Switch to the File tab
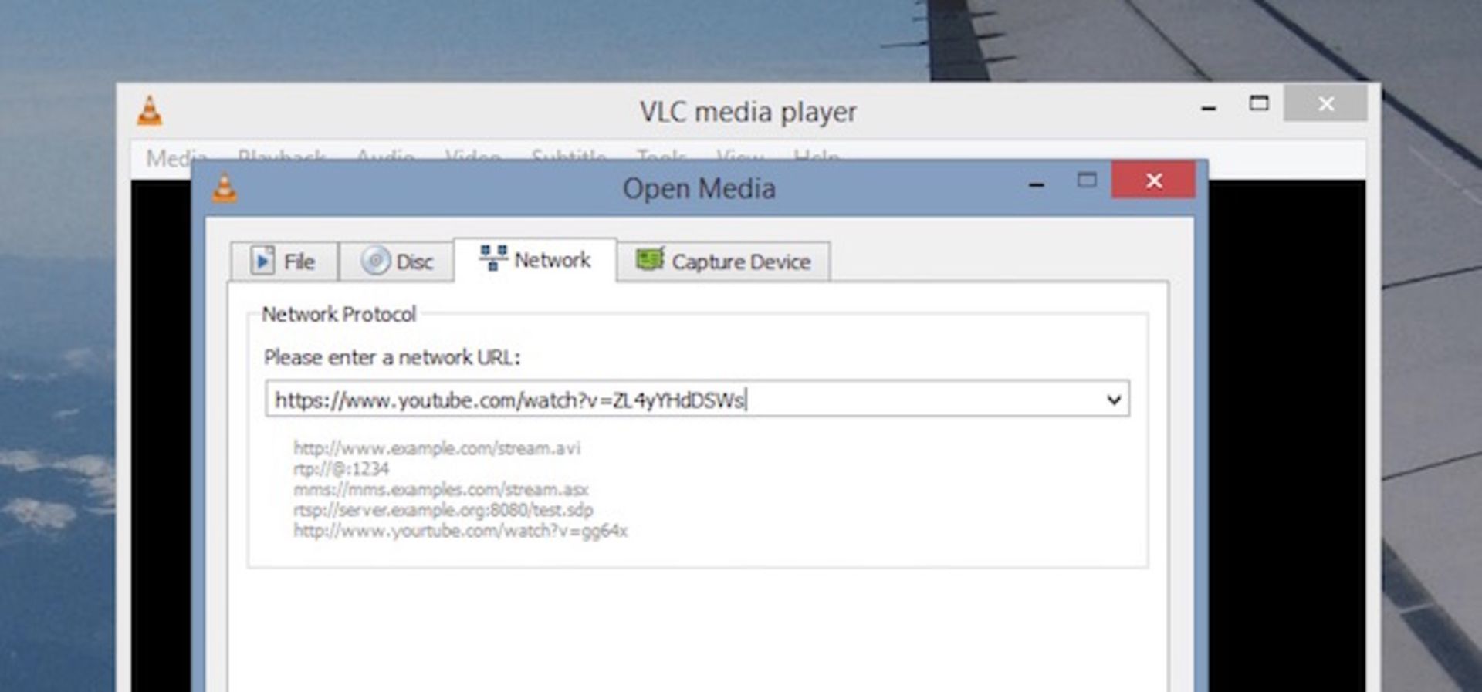 (284, 262)
